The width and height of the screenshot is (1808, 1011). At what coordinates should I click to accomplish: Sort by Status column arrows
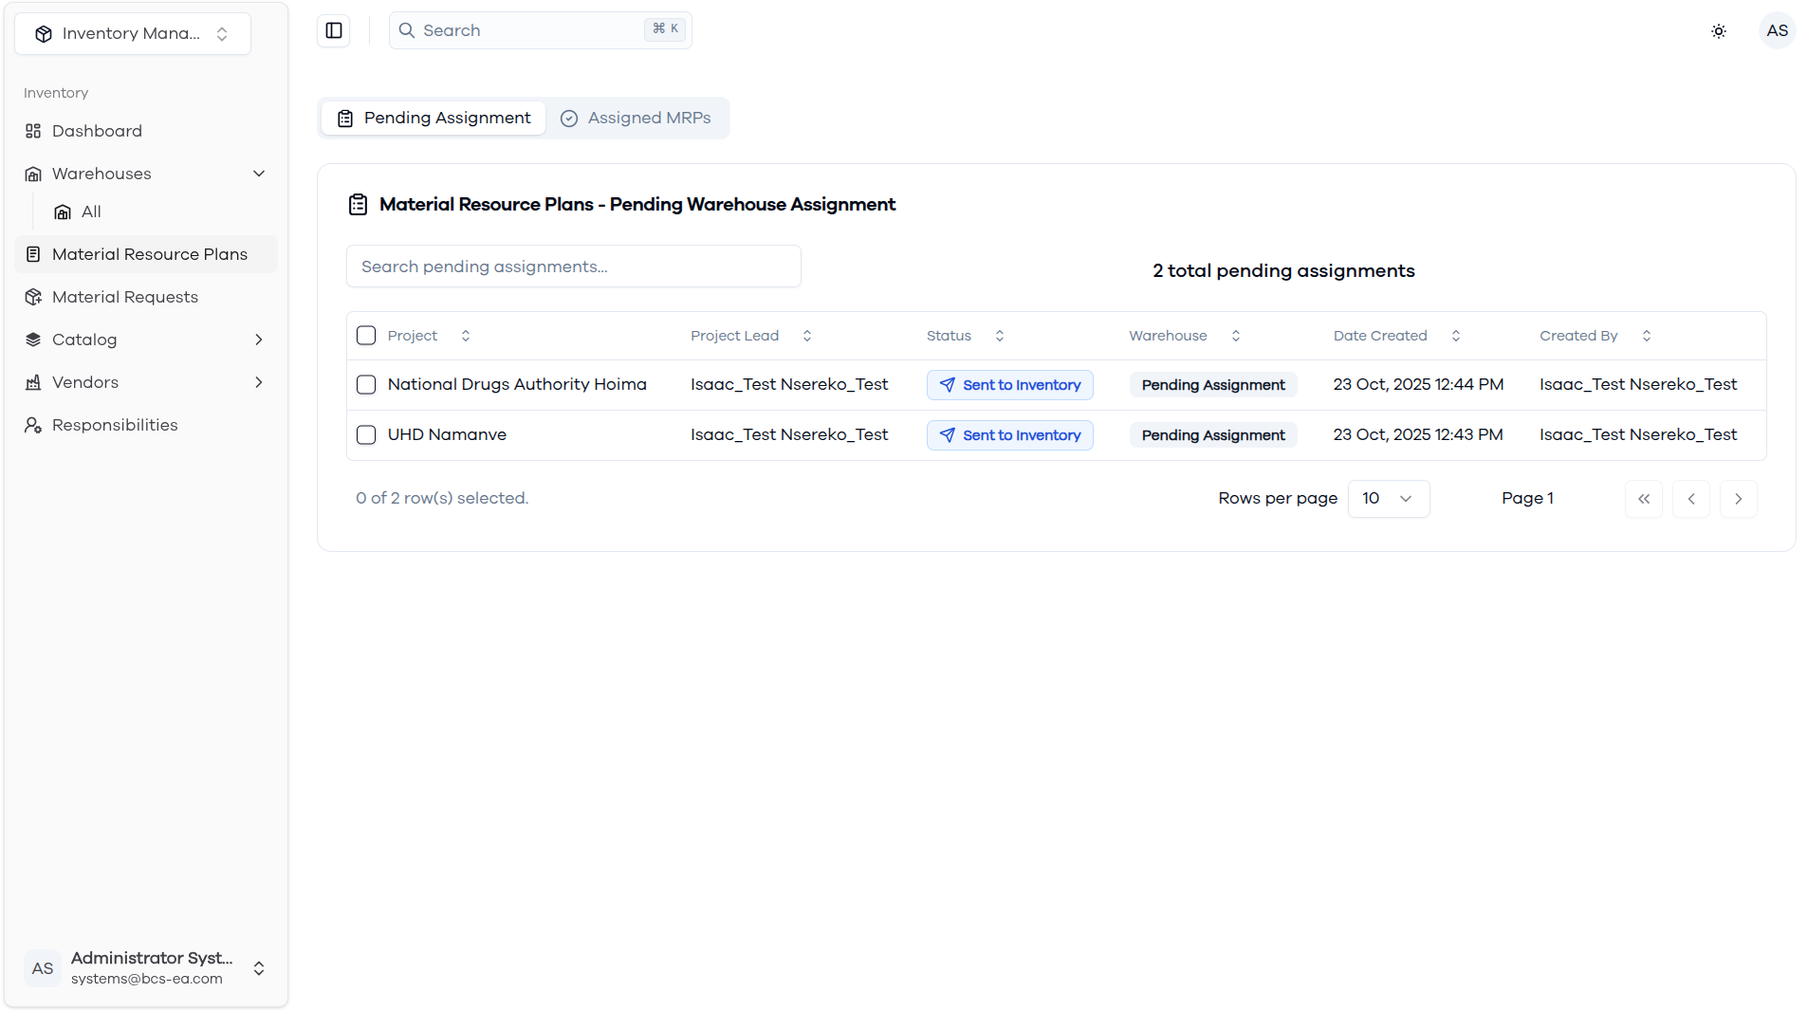point(1000,336)
